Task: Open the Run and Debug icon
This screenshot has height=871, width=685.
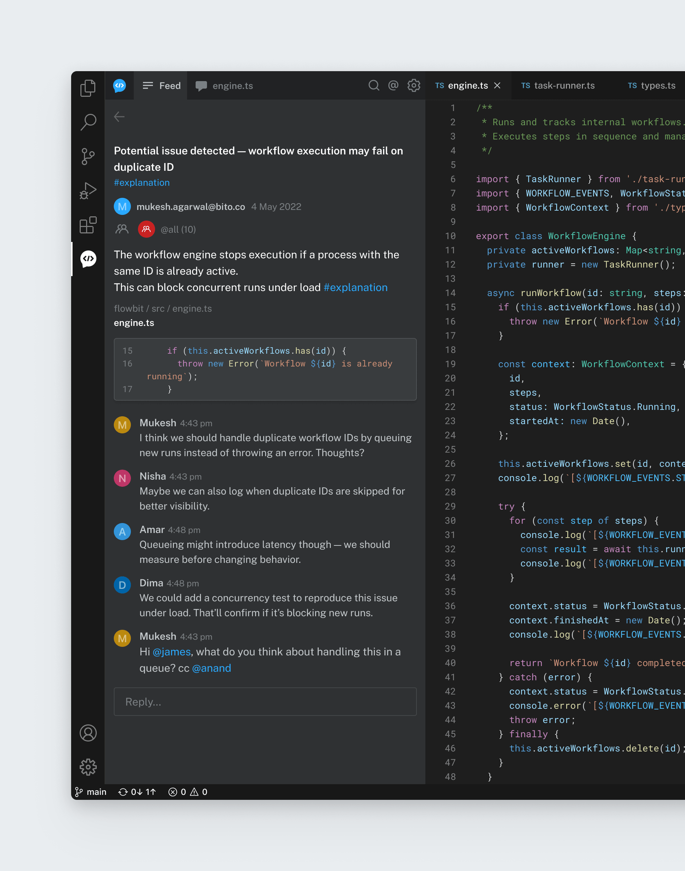Action: point(88,191)
